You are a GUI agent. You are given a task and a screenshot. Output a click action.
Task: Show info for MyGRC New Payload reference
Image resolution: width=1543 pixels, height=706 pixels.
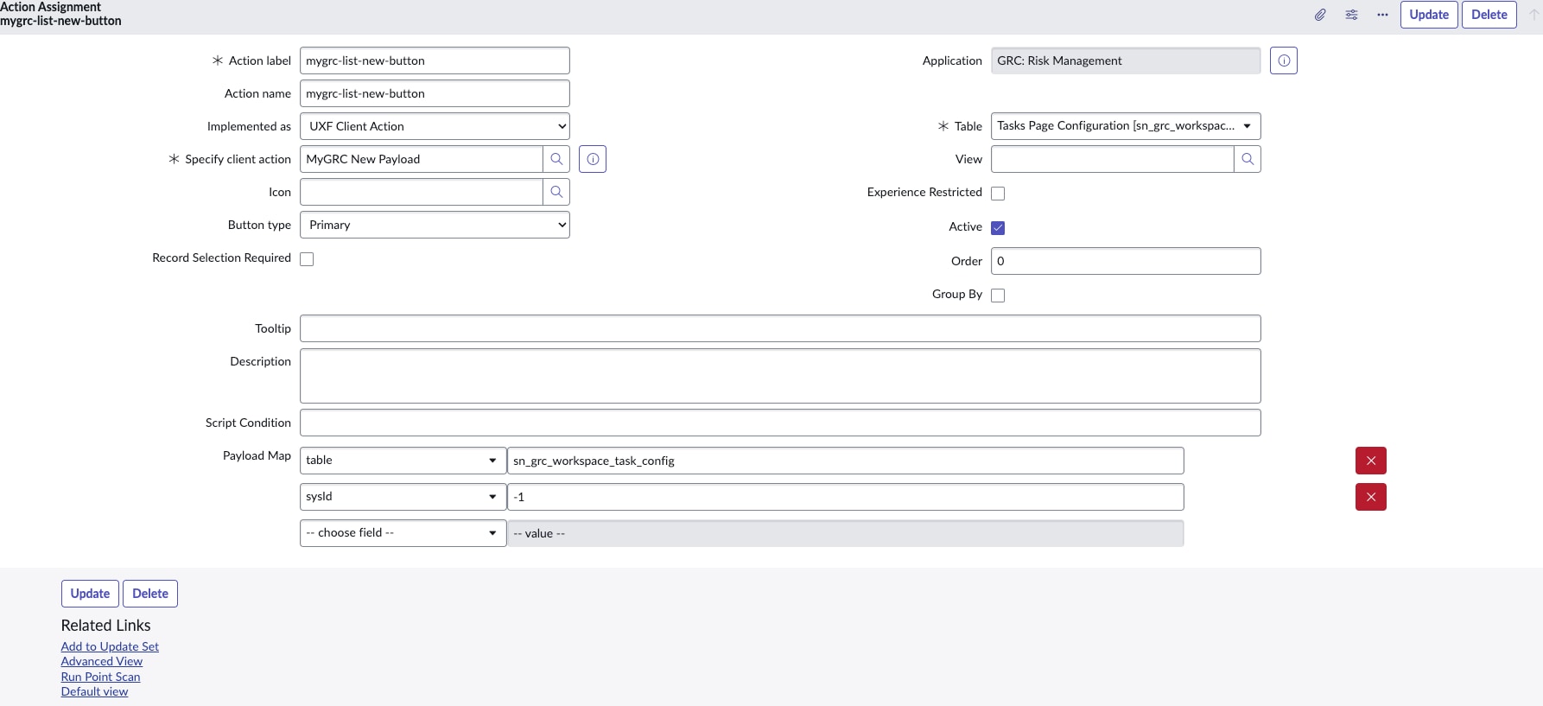[593, 159]
